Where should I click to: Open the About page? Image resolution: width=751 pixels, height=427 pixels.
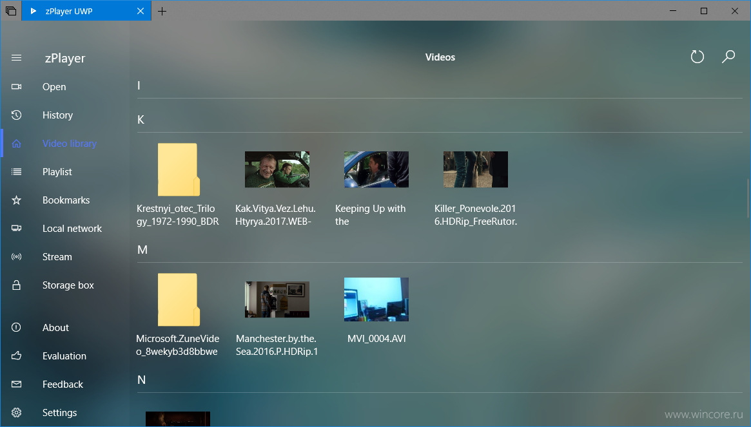(x=55, y=327)
